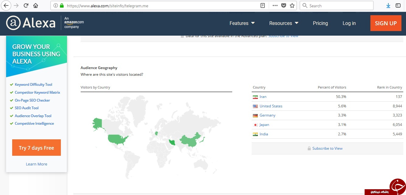Click the India country link

(x=264, y=134)
